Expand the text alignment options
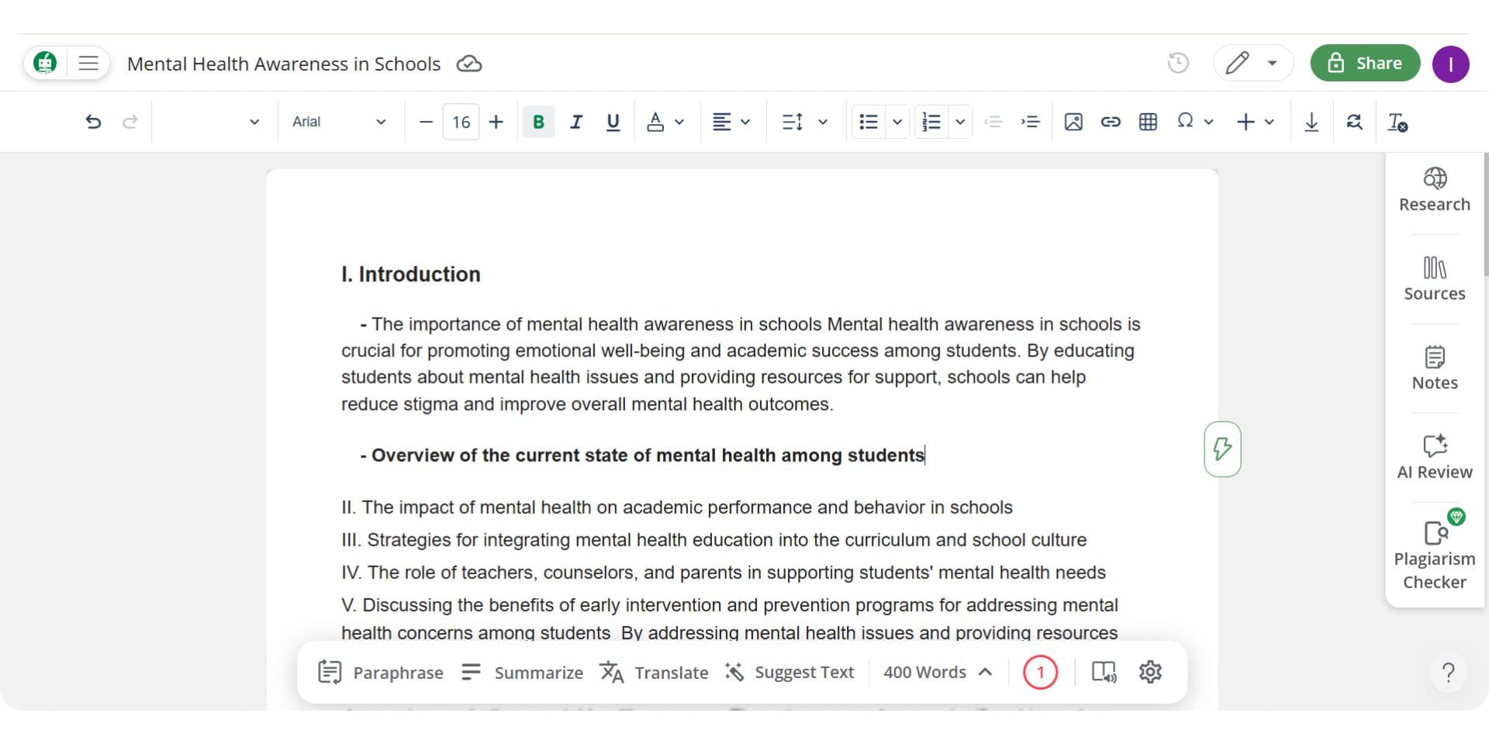The width and height of the screenshot is (1489, 744). (x=745, y=122)
